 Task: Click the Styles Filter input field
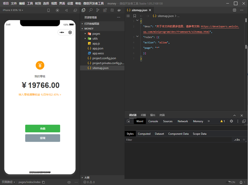[178, 140]
